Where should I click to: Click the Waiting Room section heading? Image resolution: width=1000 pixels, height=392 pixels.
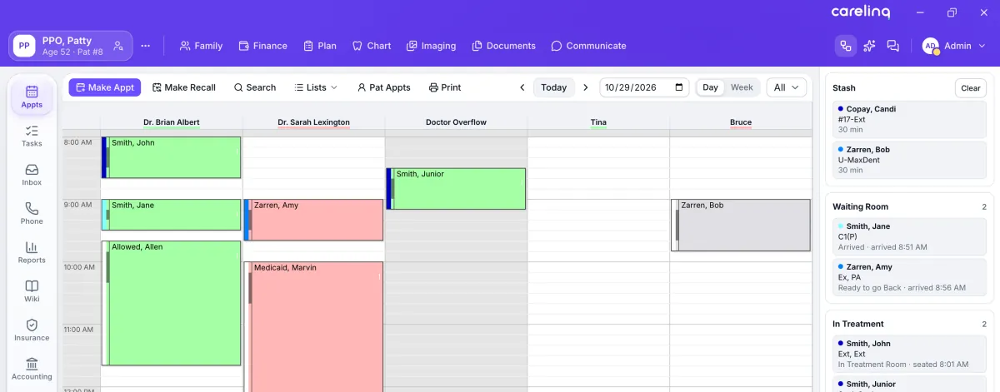click(x=860, y=206)
